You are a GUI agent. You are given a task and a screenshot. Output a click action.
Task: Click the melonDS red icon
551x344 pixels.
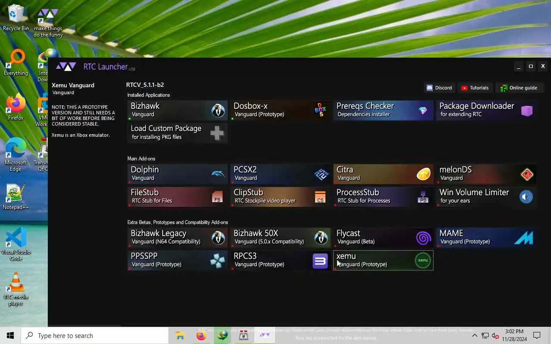tap(527, 174)
